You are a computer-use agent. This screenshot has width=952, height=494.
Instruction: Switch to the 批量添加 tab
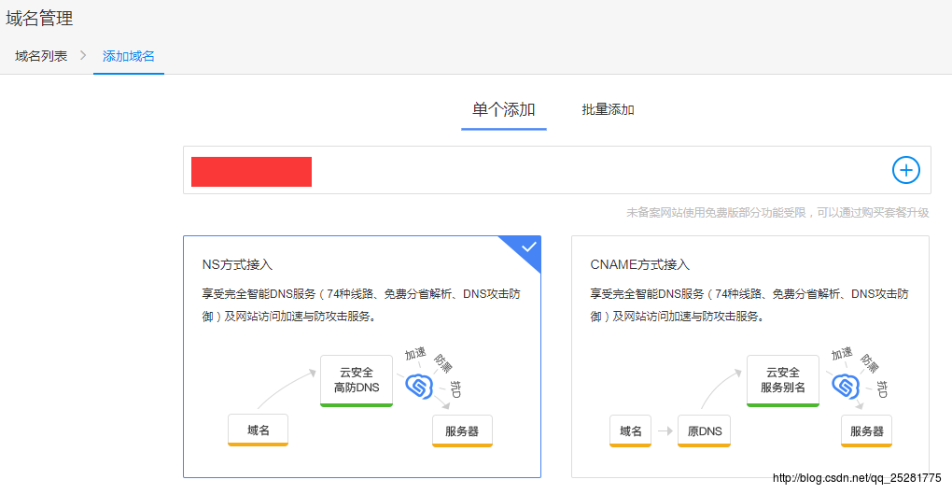coord(608,110)
